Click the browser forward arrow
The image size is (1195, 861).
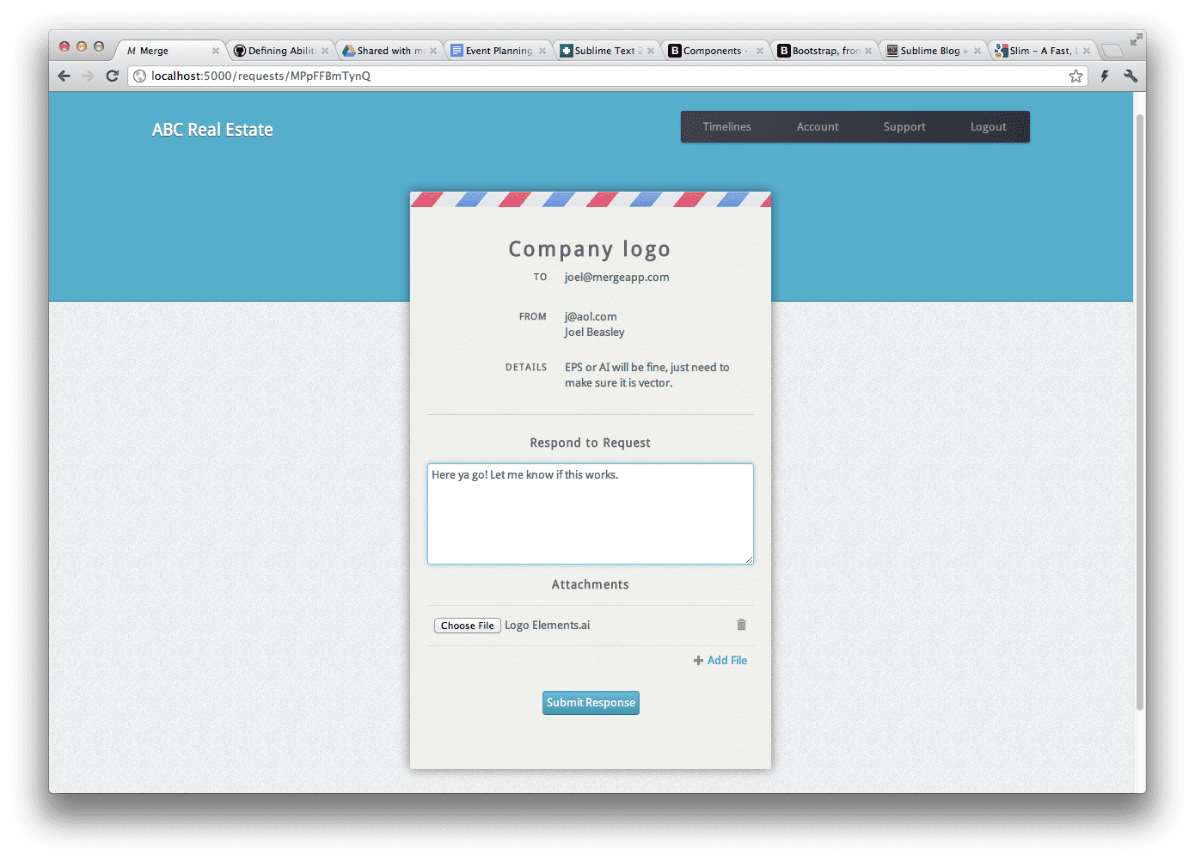88,76
